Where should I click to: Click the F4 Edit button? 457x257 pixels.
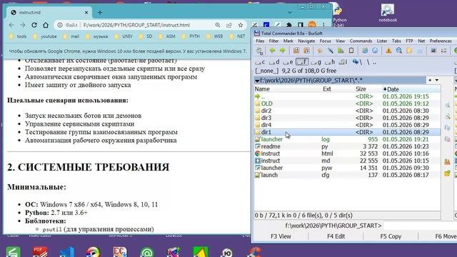[x=336, y=236]
